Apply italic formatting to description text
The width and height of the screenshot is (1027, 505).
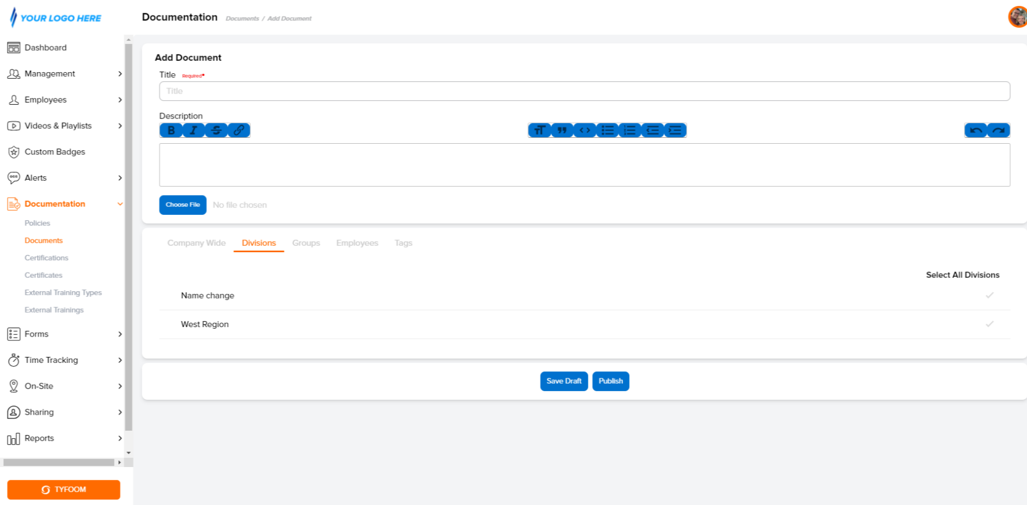pyautogui.click(x=193, y=130)
